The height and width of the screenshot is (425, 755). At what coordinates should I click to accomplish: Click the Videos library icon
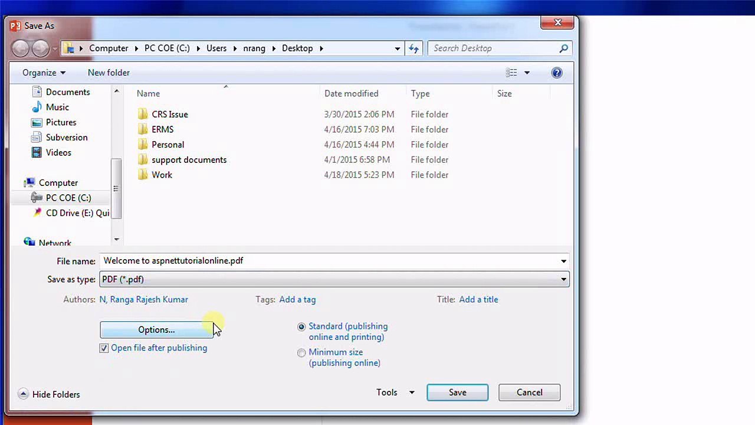point(37,152)
